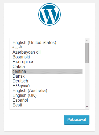Screen dimensions: 99x135
Task: Select Bosanski in language list
Action: click(x=47, y=57)
